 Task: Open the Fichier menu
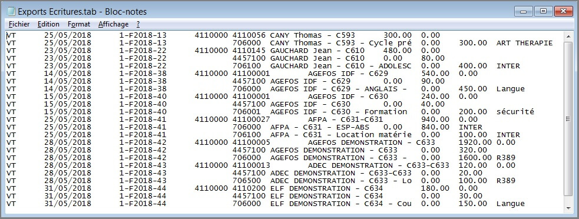pyautogui.click(x=19, y=24)
